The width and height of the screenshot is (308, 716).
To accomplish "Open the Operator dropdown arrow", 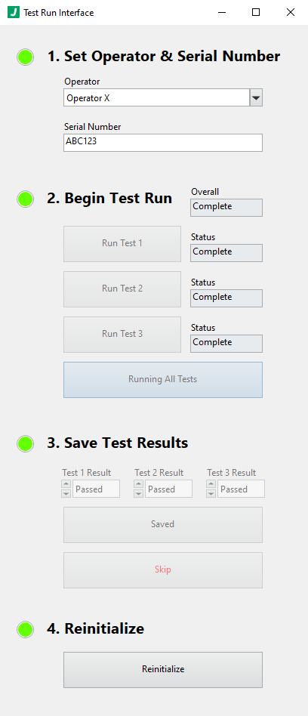I will [x=256, y=97].
